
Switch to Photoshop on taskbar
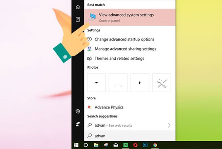coord(145,145)
